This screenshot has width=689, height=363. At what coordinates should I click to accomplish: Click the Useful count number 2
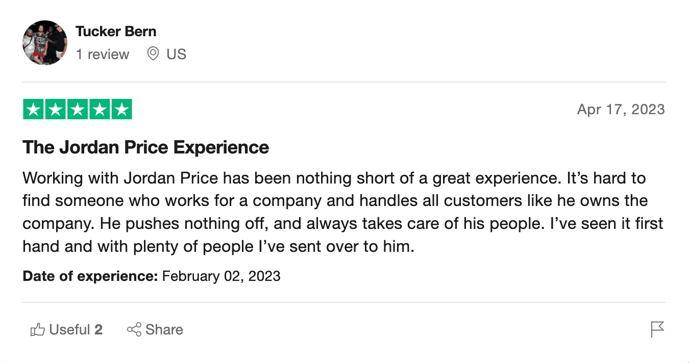coord(99,330)
